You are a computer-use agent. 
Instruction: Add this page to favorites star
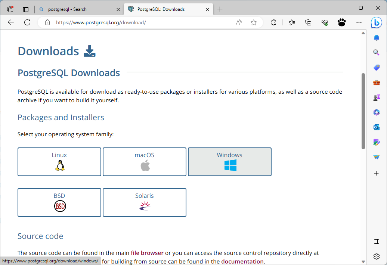coord(254,22)
